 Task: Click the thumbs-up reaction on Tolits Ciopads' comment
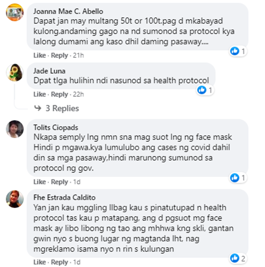click(x=235, y=178)
